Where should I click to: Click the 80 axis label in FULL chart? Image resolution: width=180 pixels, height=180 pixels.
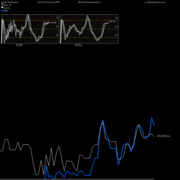[116, 18]
